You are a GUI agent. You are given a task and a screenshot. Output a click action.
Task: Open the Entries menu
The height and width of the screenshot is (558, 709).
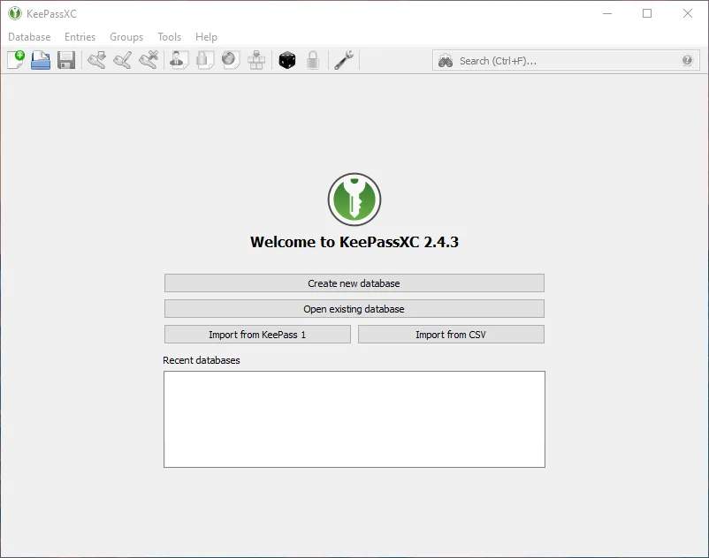tap(80, 37)
